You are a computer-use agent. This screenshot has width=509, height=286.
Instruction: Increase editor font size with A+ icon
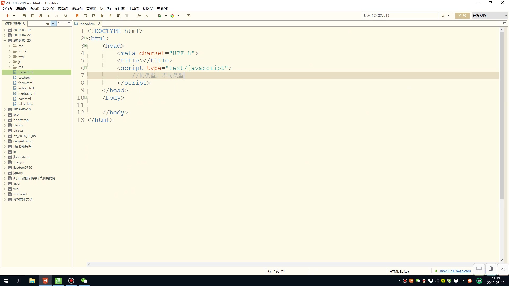(x=139, y=16)
